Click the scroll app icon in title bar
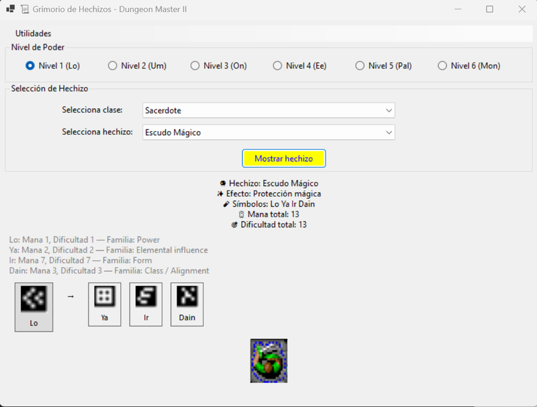This screenshot has height=407, width=537. pos(25,9)
